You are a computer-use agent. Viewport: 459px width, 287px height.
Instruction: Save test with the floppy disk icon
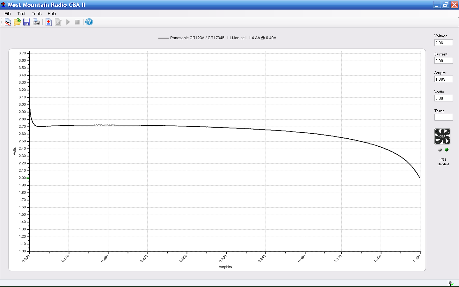point(26,22)
